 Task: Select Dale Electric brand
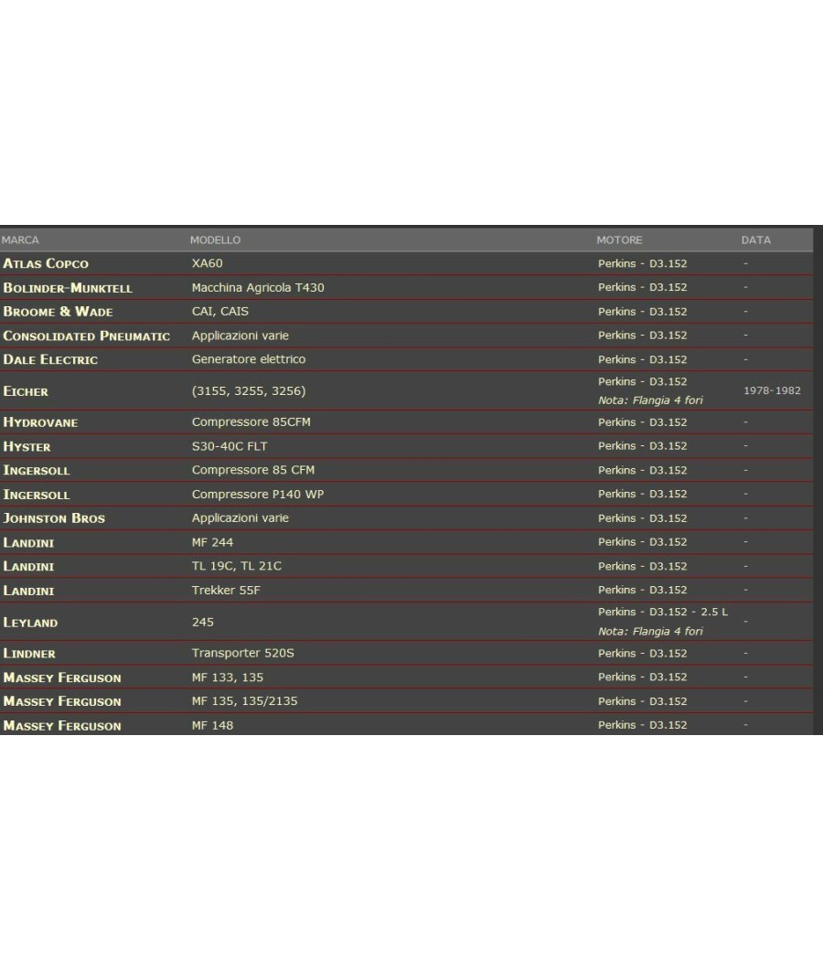[x=50, y=359]
